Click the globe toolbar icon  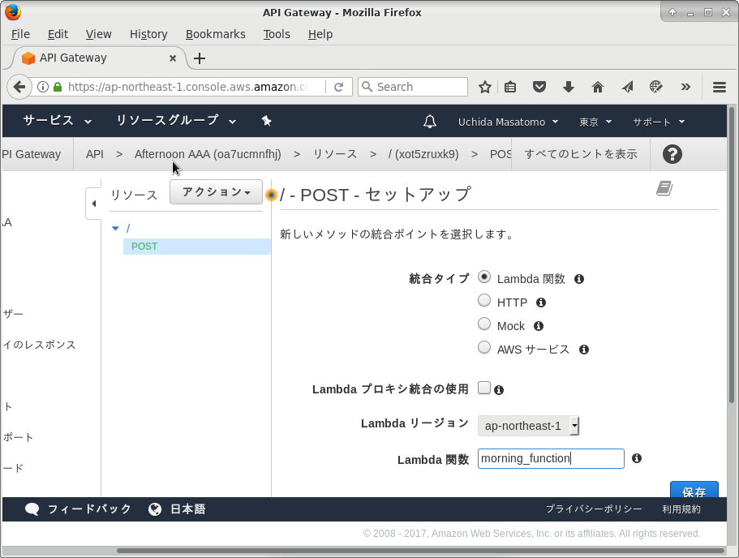pyautogui.click(x=656, y=87)
